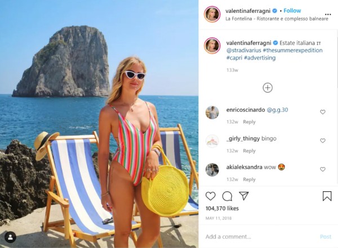Focus the Add a comment field
Image resolution: width=338 pixels, height=248 pixels.
pos(259,237)
